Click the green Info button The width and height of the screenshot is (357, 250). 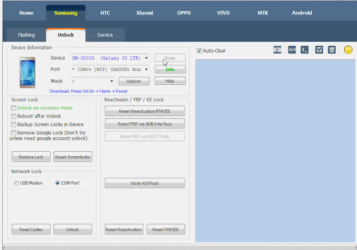170,69
